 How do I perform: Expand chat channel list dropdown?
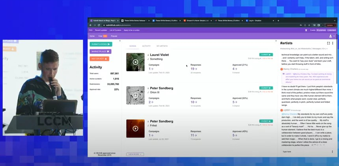pos(327,49)
